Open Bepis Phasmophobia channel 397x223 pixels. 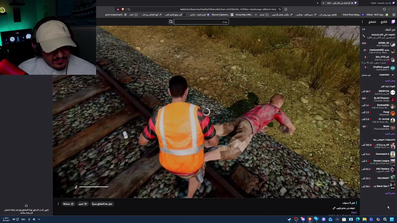(378, 127)
